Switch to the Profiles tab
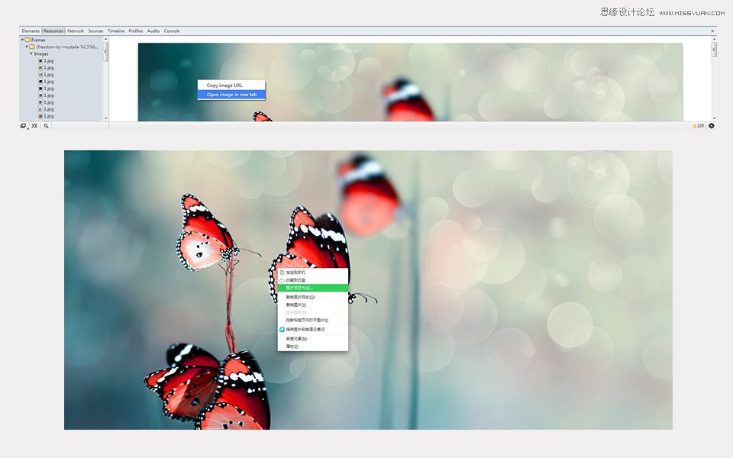733x458 pixels. [136, 31]
